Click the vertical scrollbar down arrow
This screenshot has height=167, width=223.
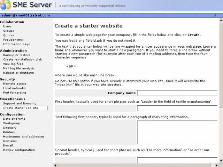point(221,161)
